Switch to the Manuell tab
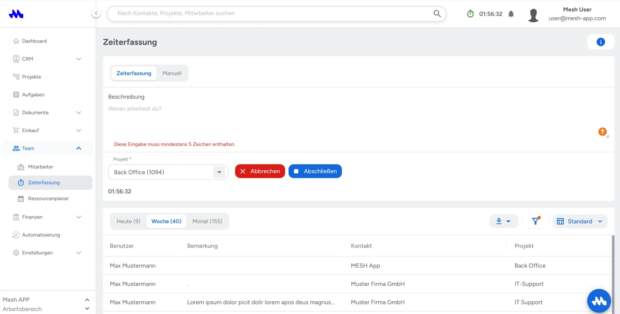The height and width of the screenshot is (314, 620). click(x=172, y=73)
